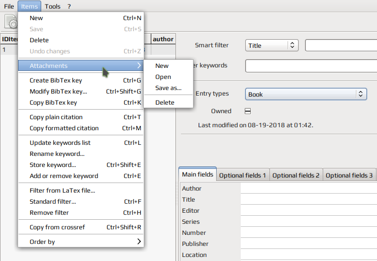Viewport: 377px width, 261px height.
Task: Choose Open in Attachments submenu
Action: (168, 77)
